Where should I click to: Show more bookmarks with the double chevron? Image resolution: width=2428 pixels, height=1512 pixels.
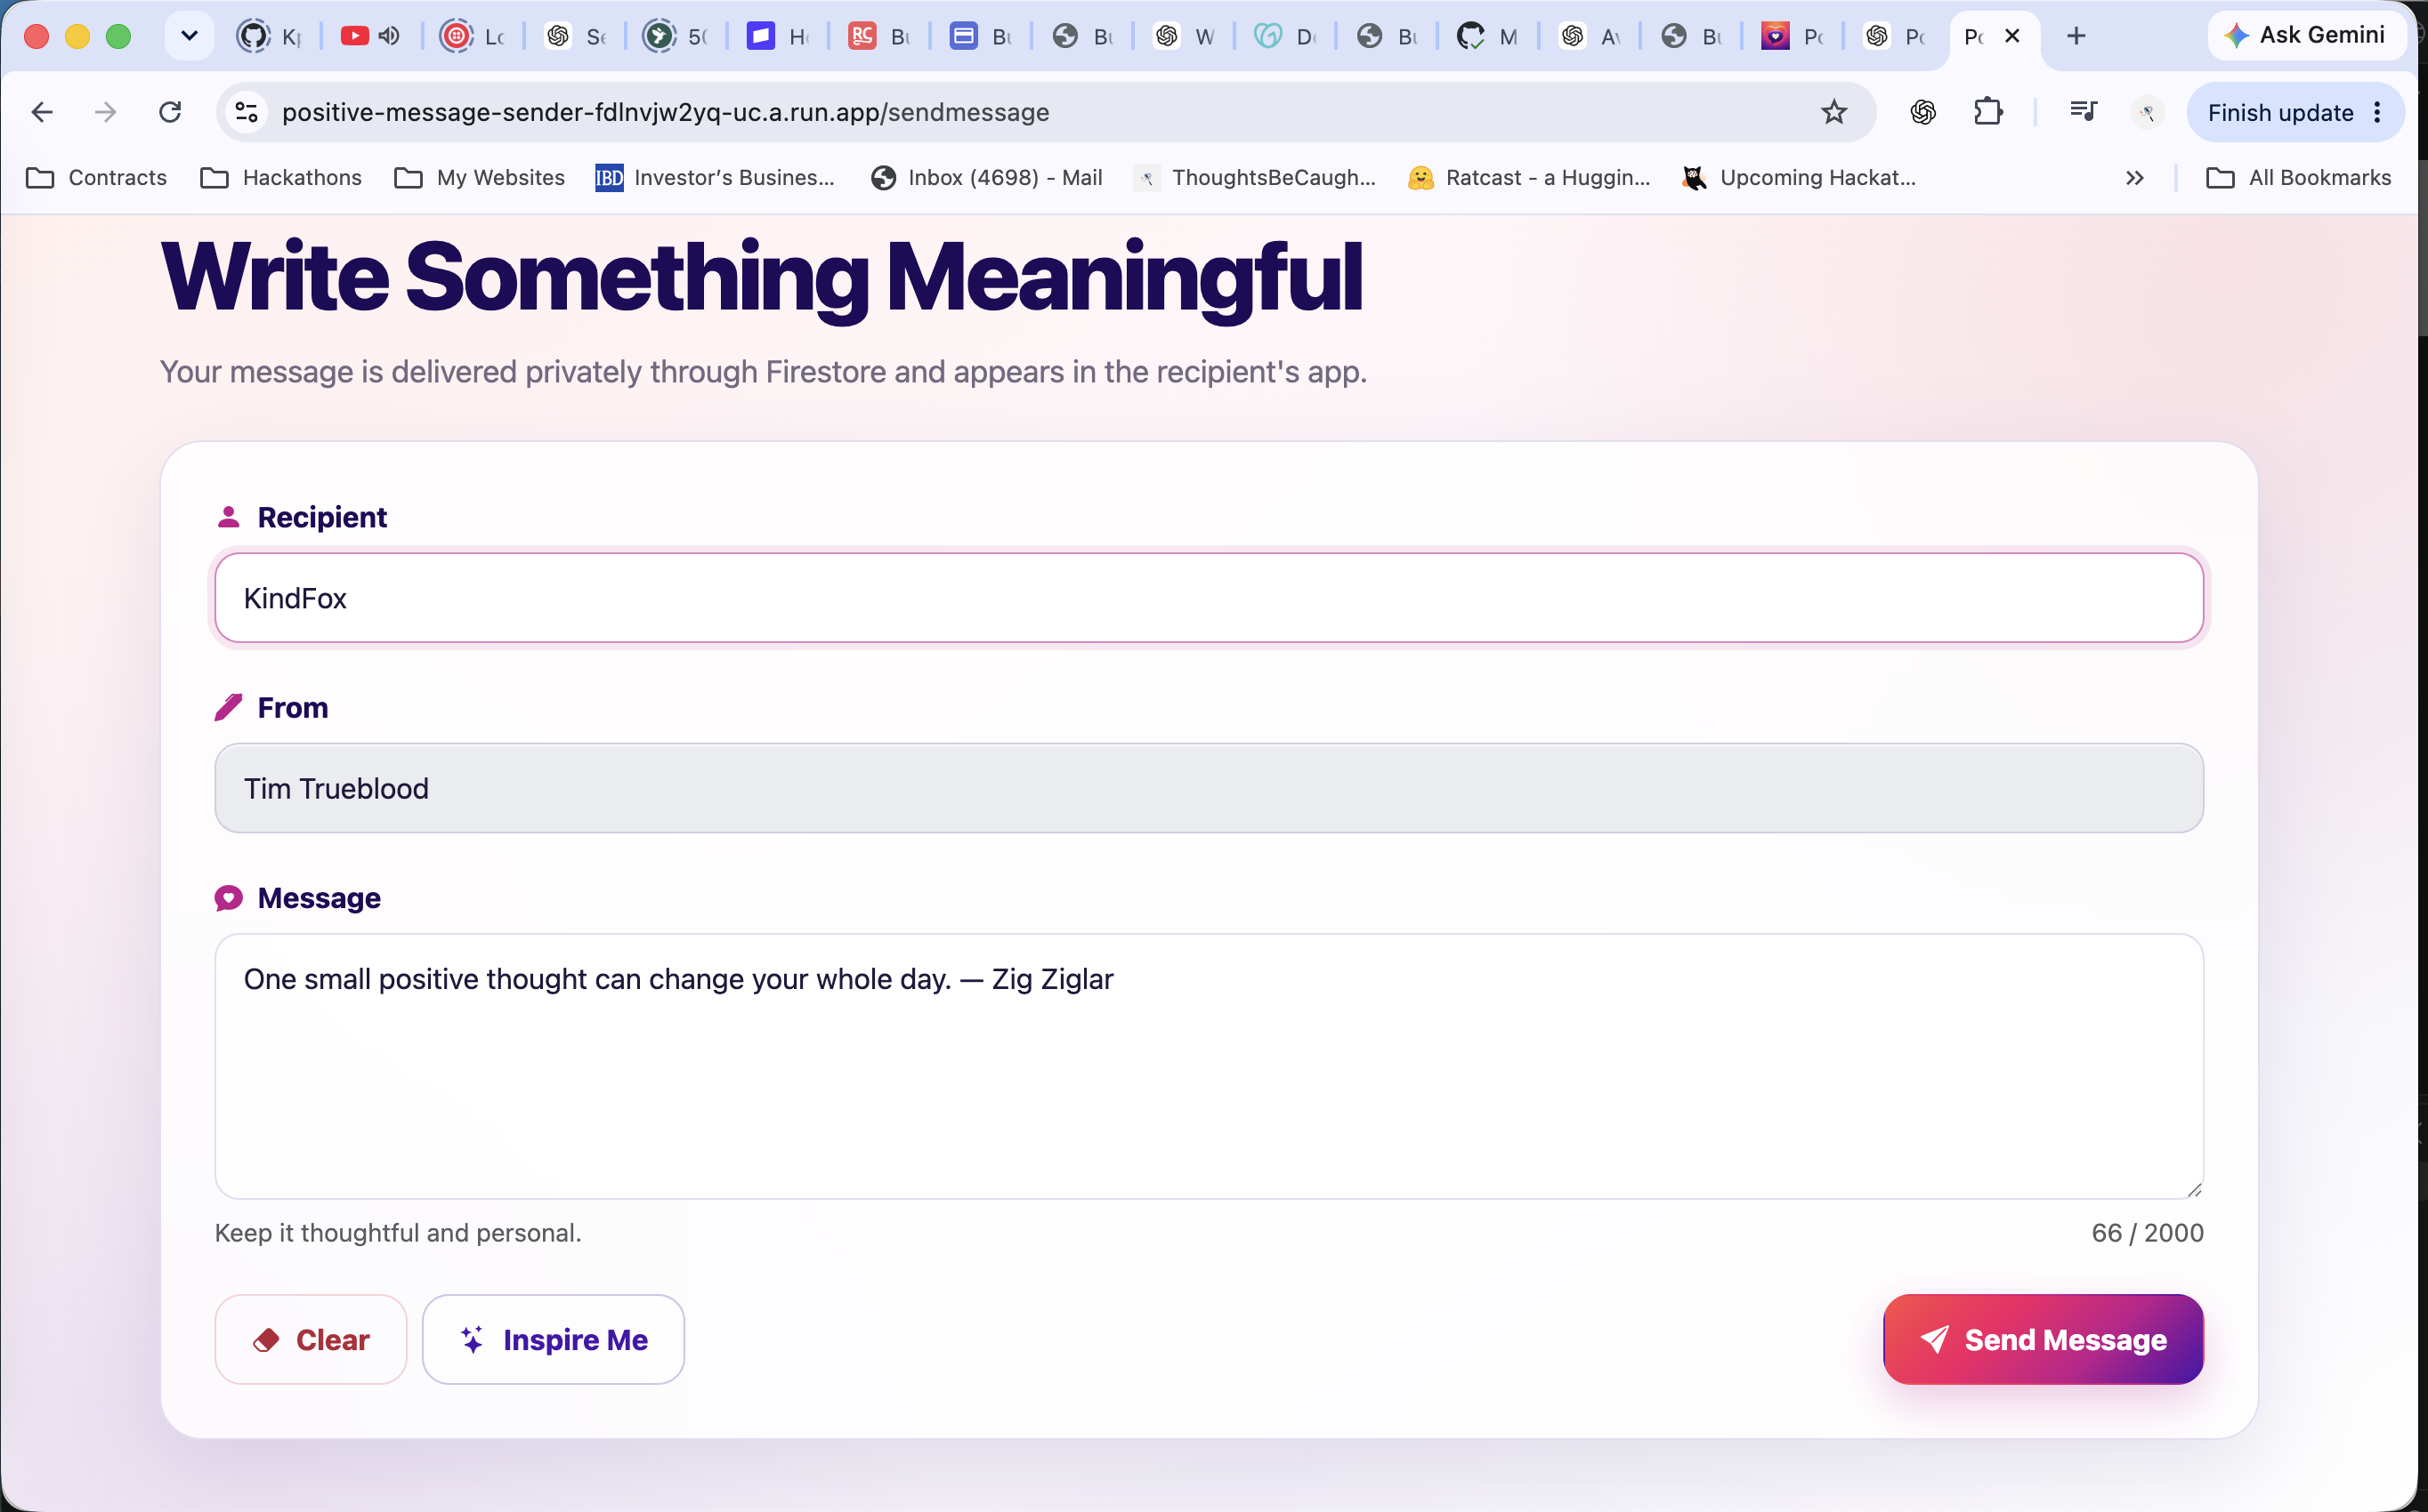(2134, 178)
